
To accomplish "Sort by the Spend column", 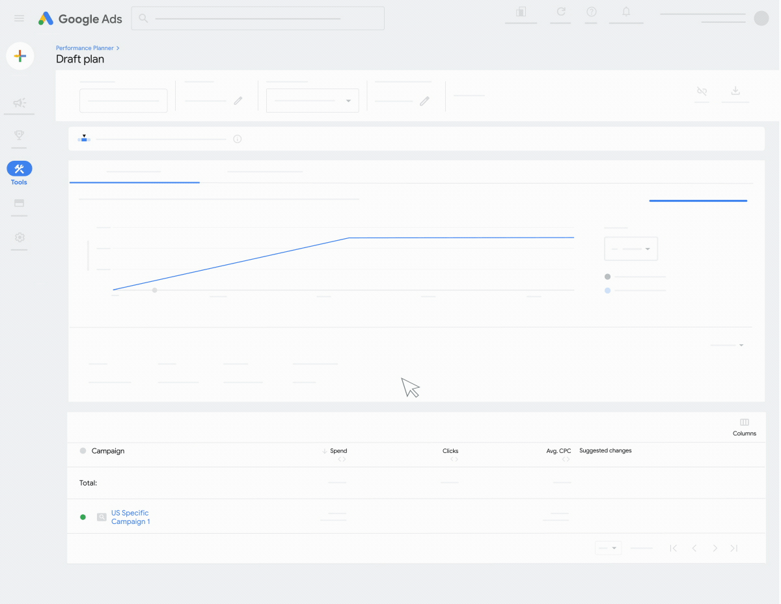I will pyautogui.click(x=338, y=451).
